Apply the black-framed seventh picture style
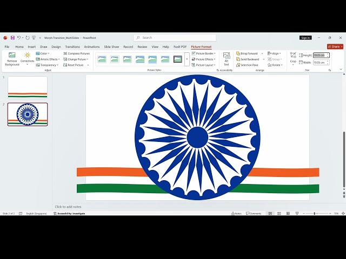 coord(178,59)
